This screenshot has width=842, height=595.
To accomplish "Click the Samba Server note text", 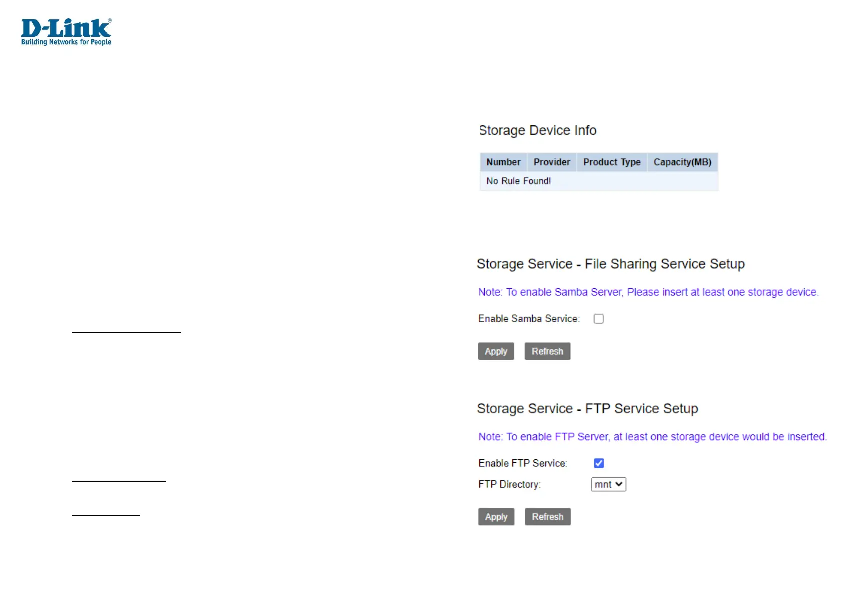I will 648,292.
